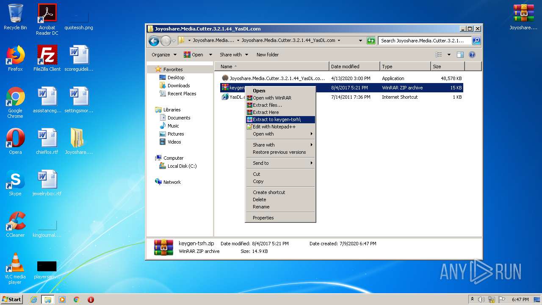Launch Acrobat Reader DC from desktop
This screenshot has height=305, width=542.
pos(47,19)
